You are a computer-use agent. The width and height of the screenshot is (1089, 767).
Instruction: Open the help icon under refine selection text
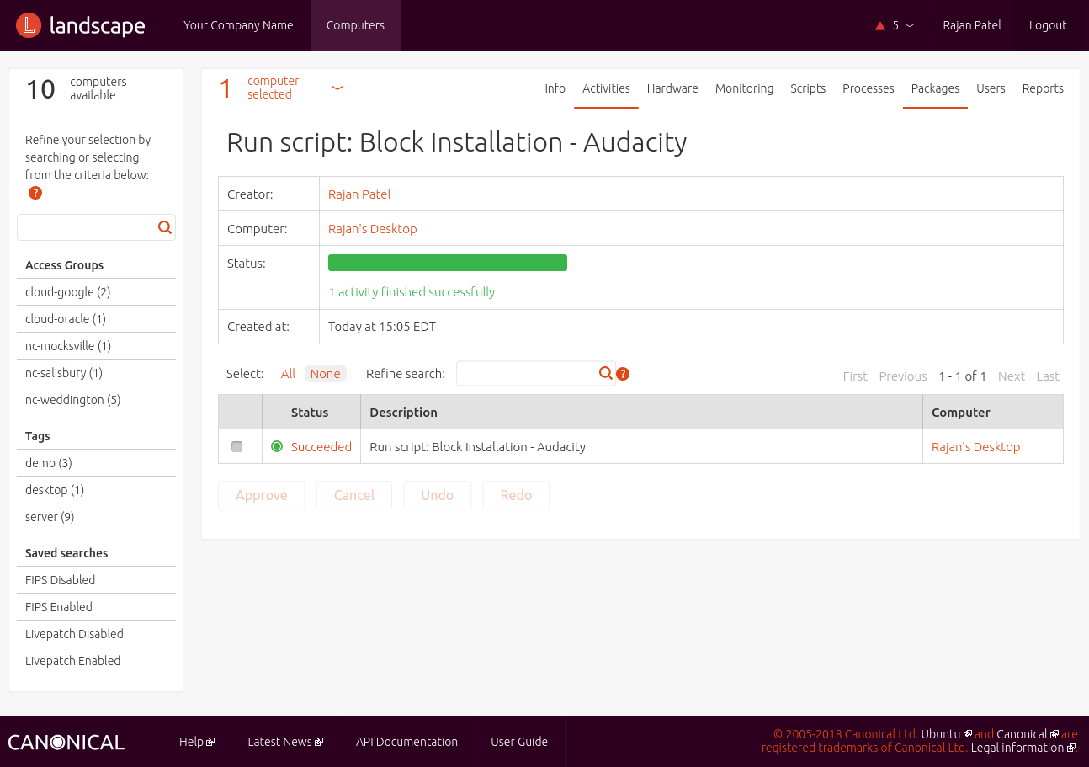(x=35, y=193)
